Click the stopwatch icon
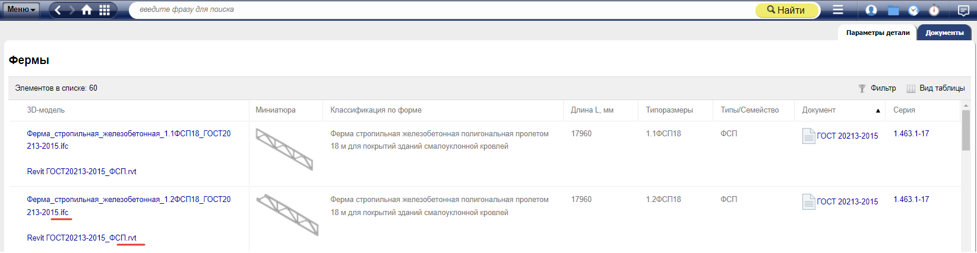The image size is (977, 253). click(934, 9)
